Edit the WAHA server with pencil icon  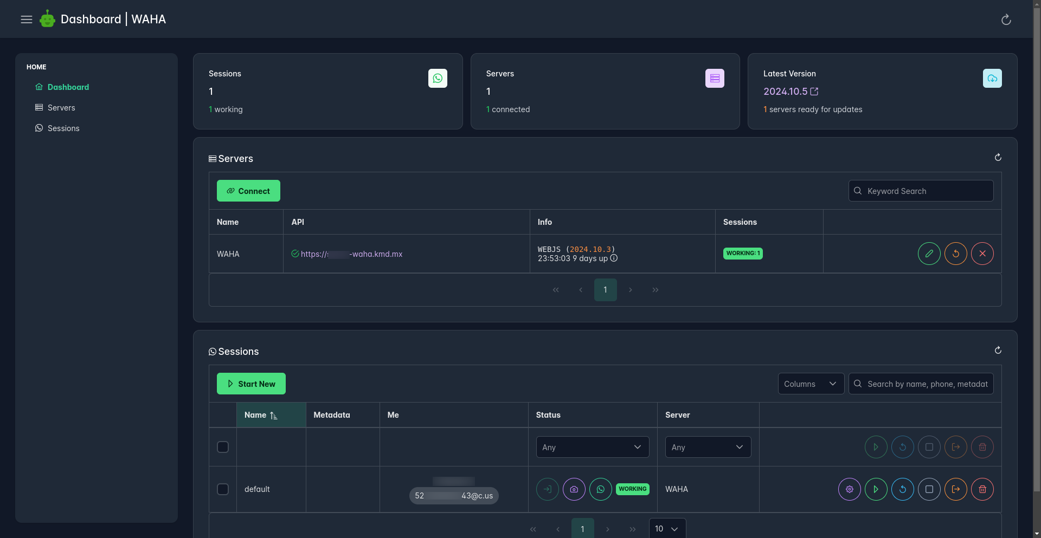pos(929,254)
